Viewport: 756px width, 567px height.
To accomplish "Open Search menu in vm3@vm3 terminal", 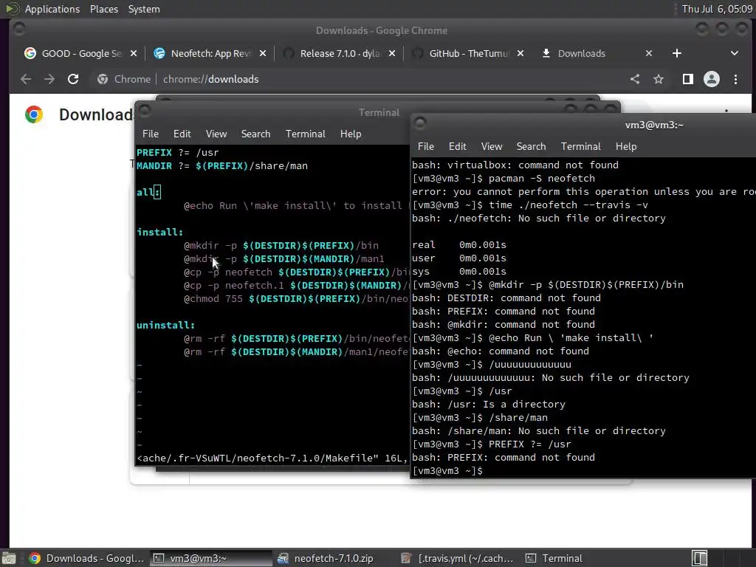I will pos(531,147).
